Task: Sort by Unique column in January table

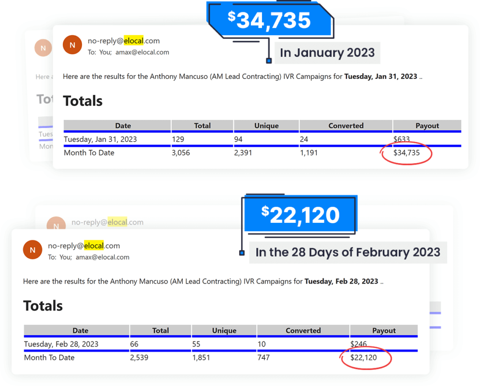Action: point(266,126)
